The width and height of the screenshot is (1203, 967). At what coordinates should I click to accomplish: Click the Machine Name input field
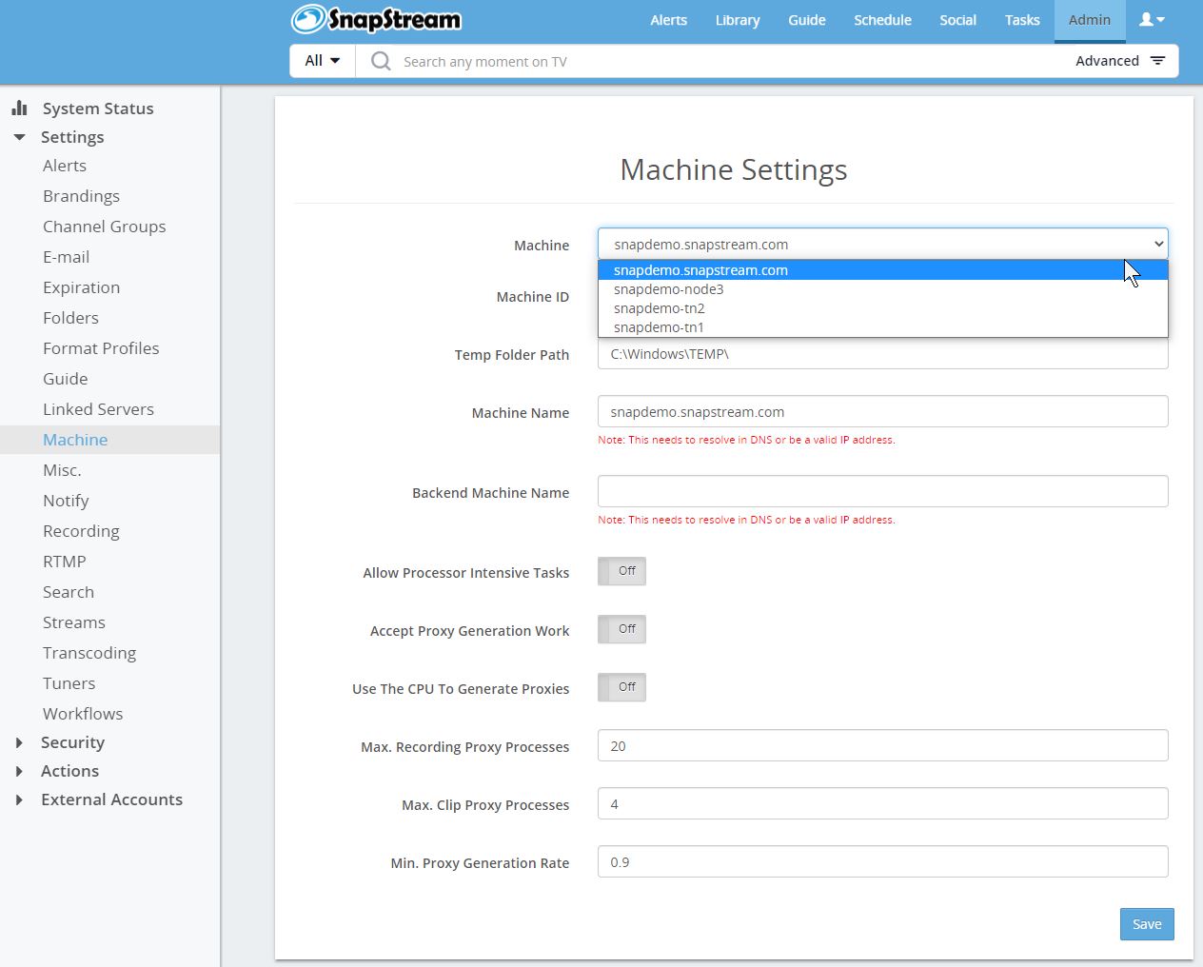tap(882, 411)
